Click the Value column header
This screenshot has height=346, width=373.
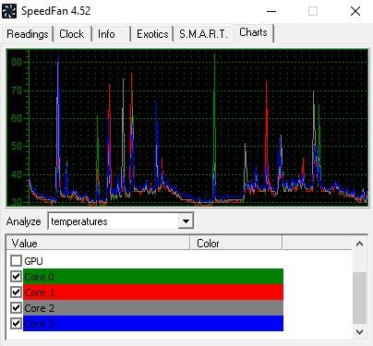98,244
